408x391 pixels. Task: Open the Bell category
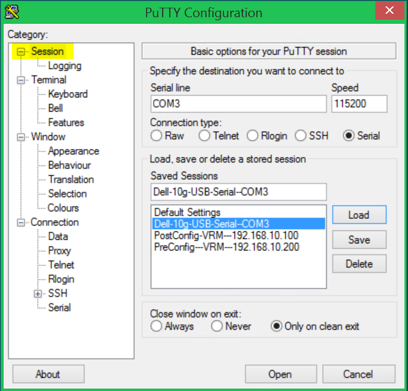pos(55,109)
